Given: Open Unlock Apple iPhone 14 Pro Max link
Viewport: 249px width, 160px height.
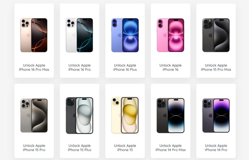Looking at the screenshot, I should [x=170, y=148].
